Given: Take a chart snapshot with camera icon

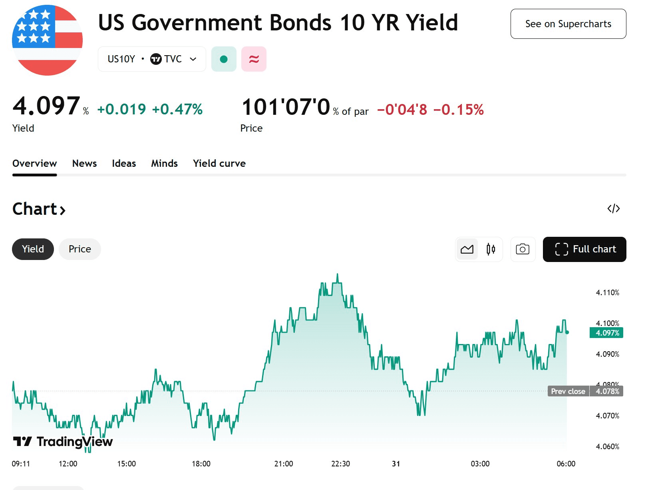Looking at the screenshot, I should [x=523, y=249].
